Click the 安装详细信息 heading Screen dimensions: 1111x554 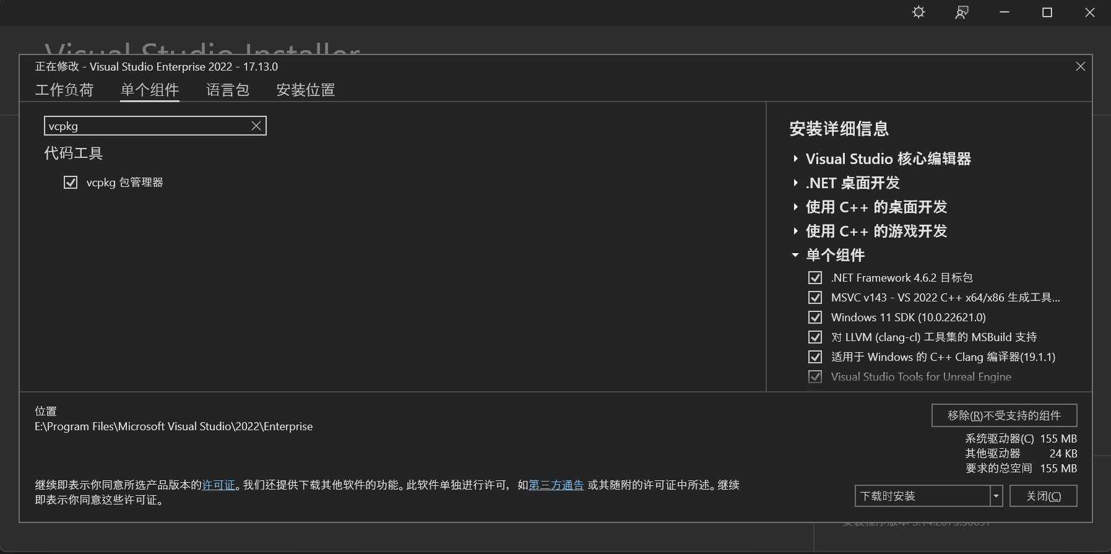tap(839, 129)
